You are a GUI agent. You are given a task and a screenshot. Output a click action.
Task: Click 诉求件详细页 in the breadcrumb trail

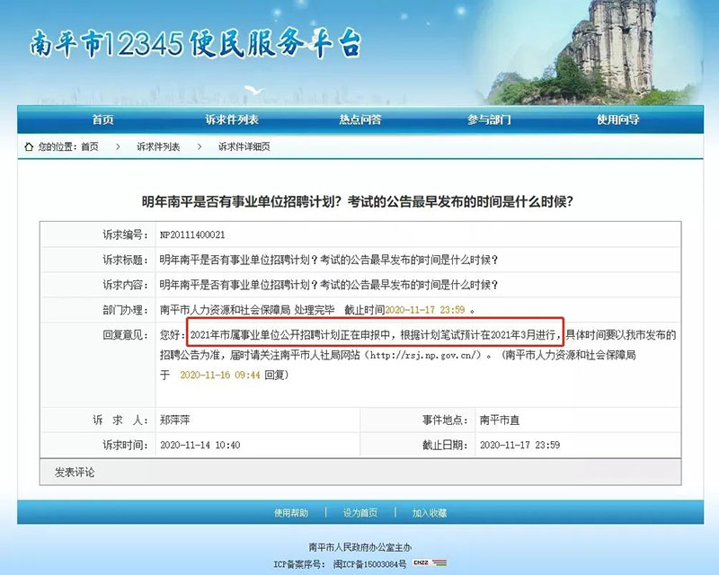(244, 146)
